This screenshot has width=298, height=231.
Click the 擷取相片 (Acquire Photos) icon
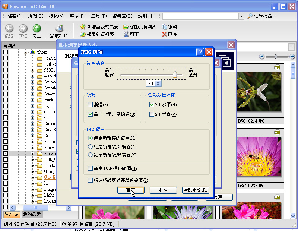pyautogui.click(x=59, y=28)
